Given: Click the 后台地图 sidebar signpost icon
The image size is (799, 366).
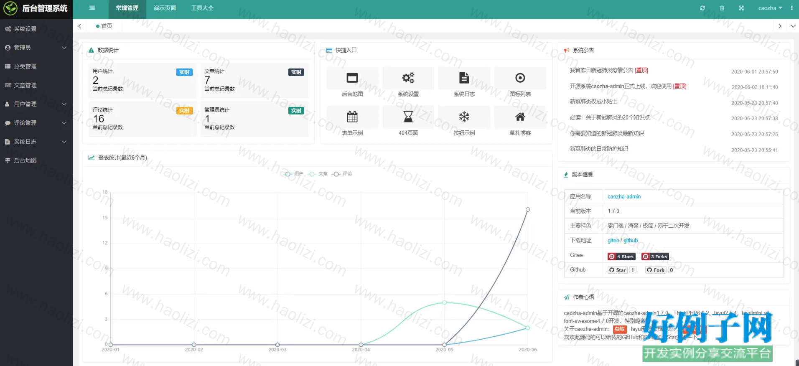Looking at the screenshot, I should click(8, 160).
